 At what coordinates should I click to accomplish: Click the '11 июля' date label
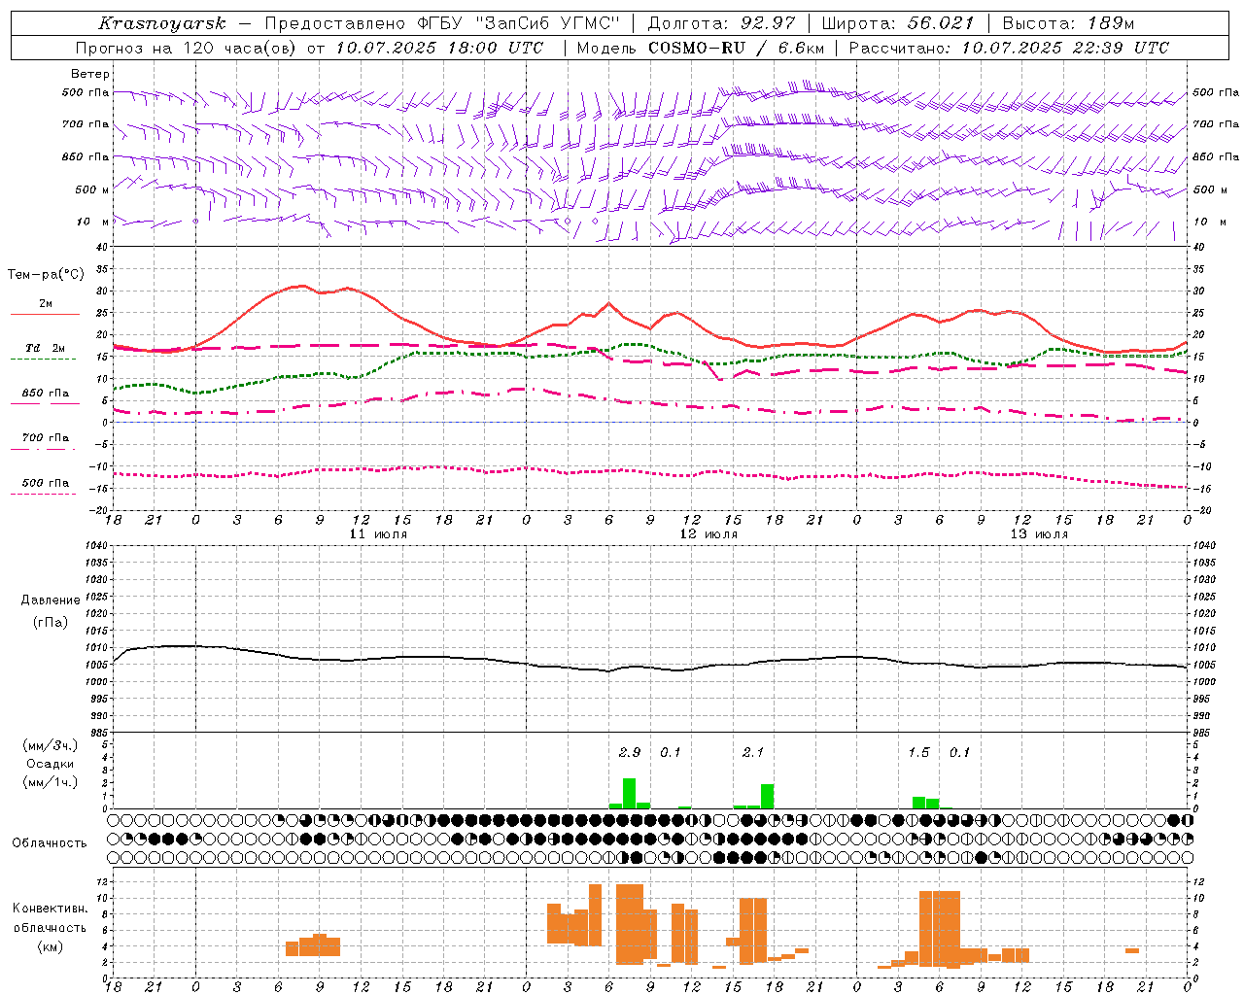coord(379,534)
